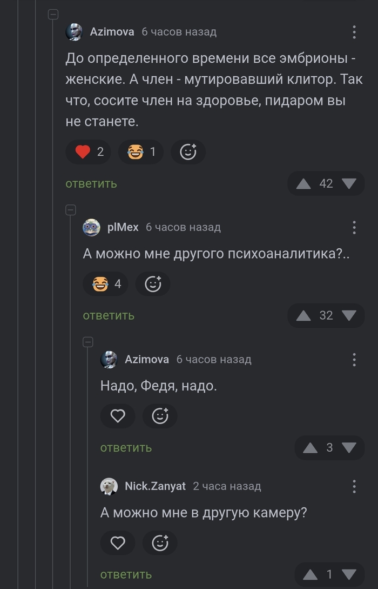The height and width of the screenshot is (589, 378).
Task: Open three-dot menu on Nick.Zanyat's comment
Action: [x=354, y=486]
